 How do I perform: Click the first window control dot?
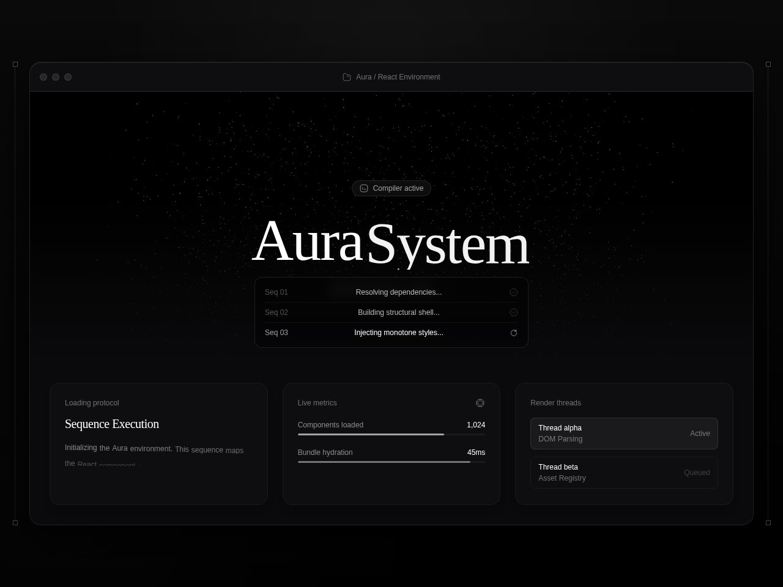coord(43,77)
